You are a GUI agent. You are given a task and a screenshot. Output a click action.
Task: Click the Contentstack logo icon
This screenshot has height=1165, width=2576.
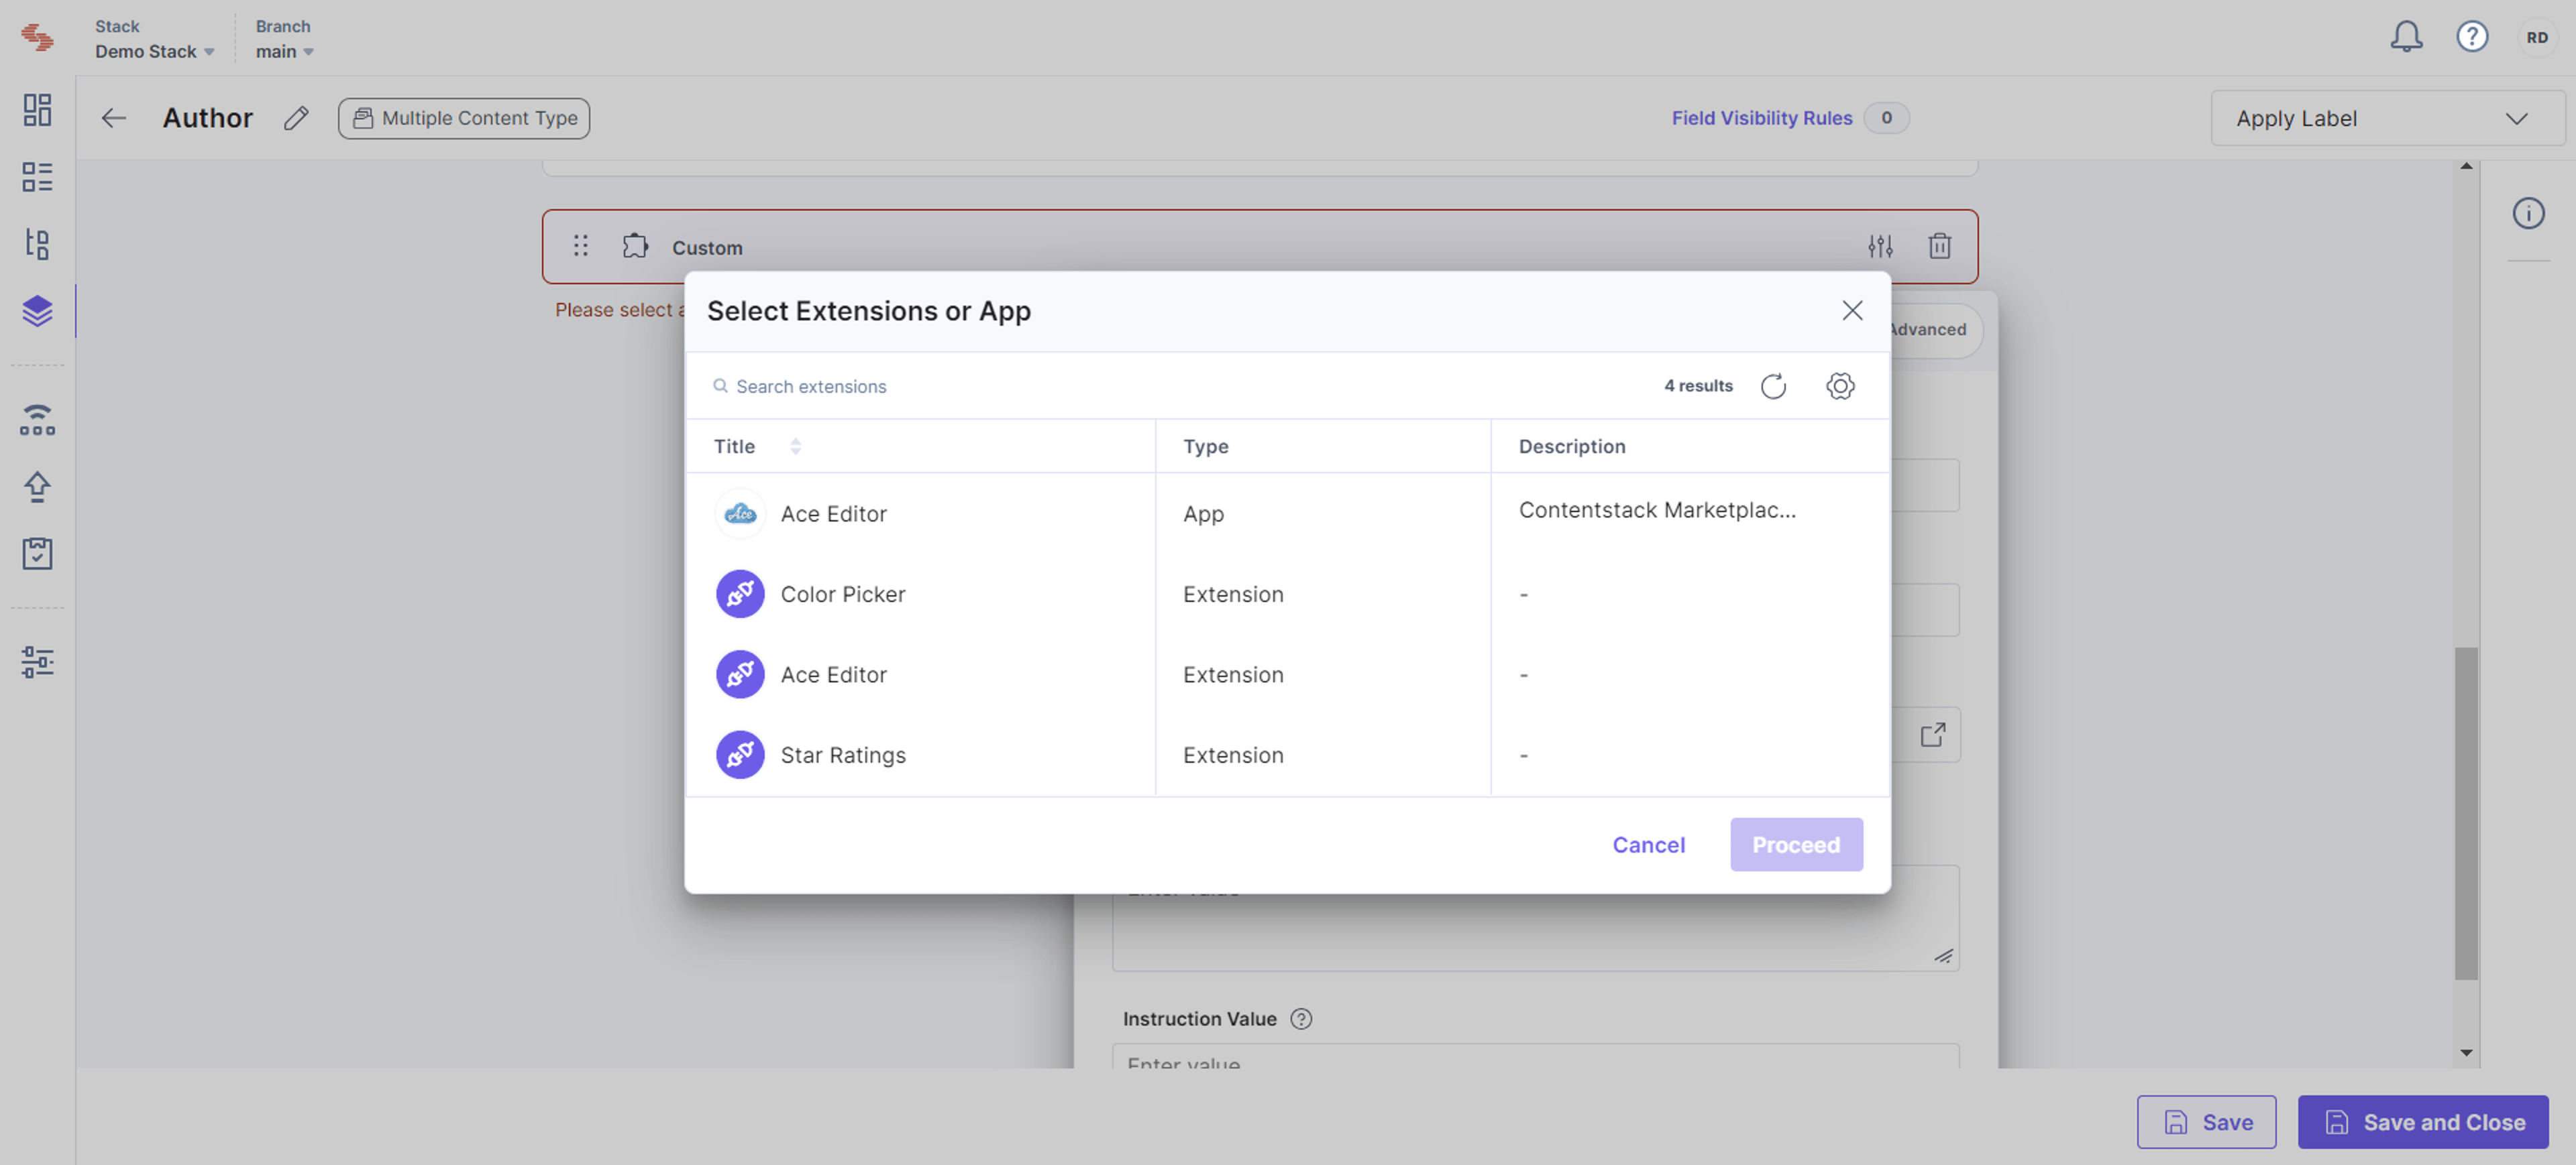point(37,38)
